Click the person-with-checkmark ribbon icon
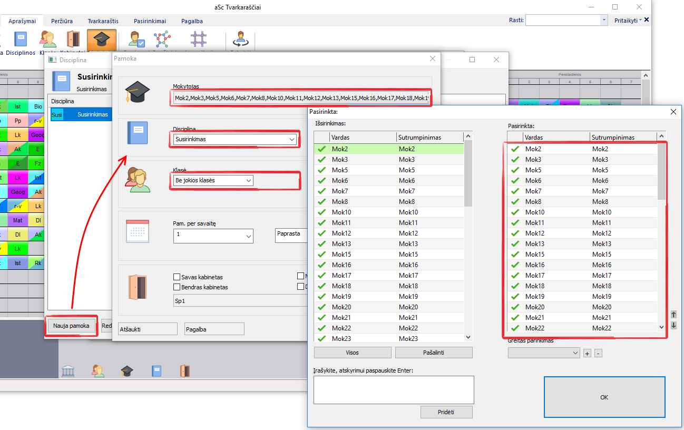684x430 pixels. click(136, 40)
